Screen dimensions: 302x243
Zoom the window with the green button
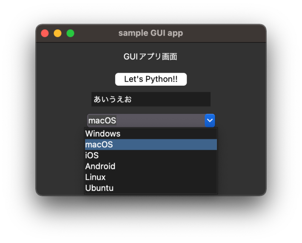click(70, 33)
